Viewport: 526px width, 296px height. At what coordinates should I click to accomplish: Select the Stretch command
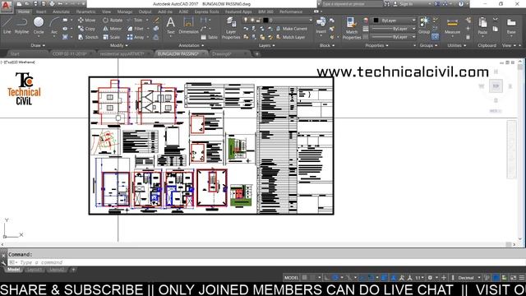point(88,37)
